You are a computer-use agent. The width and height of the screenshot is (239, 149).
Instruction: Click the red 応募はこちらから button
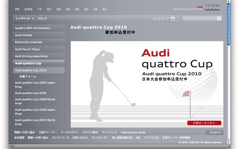point(204,123)
